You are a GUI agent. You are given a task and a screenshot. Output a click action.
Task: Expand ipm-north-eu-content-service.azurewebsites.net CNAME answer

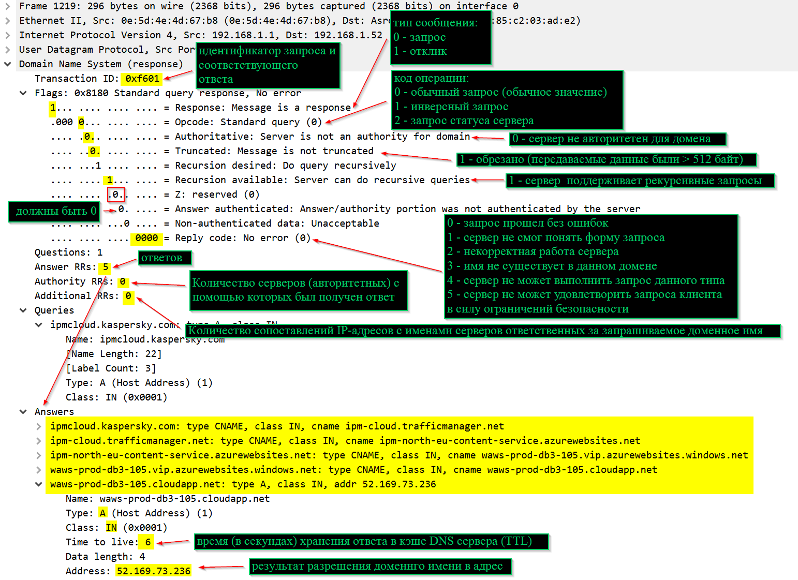click(x=38, y=455)
